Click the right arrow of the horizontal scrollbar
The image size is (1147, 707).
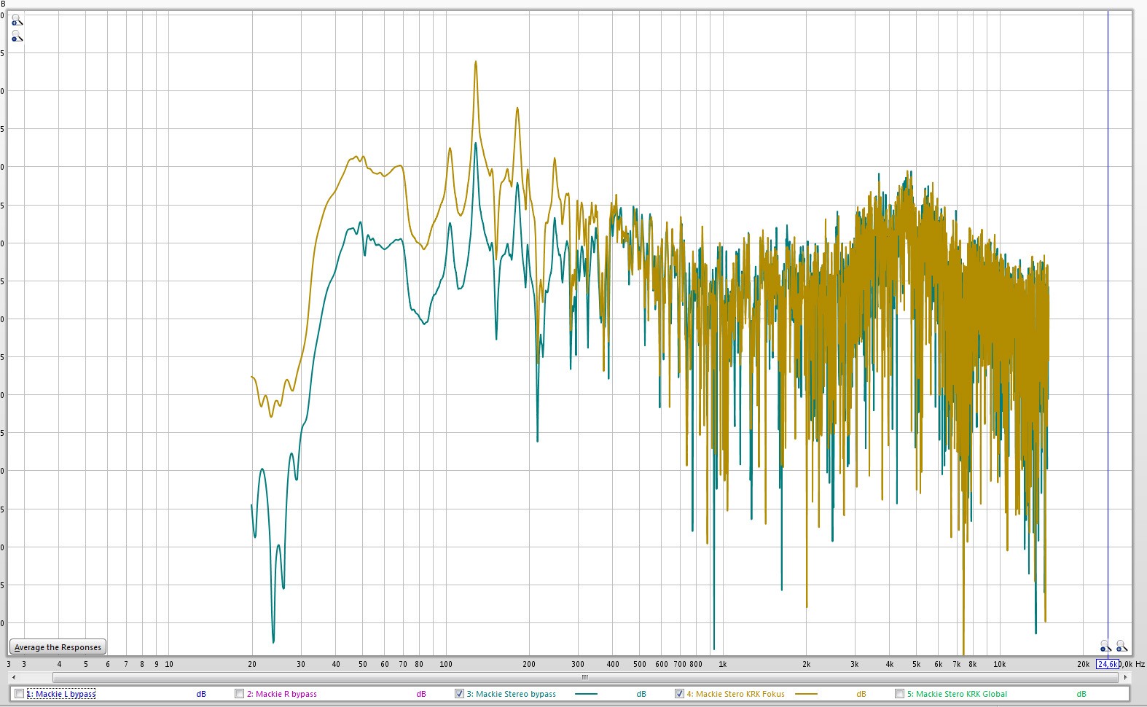pos(1126,677)
